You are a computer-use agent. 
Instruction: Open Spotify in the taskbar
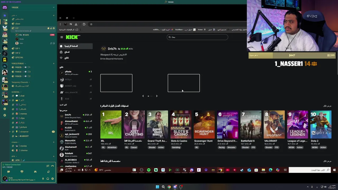click(149, 170)
